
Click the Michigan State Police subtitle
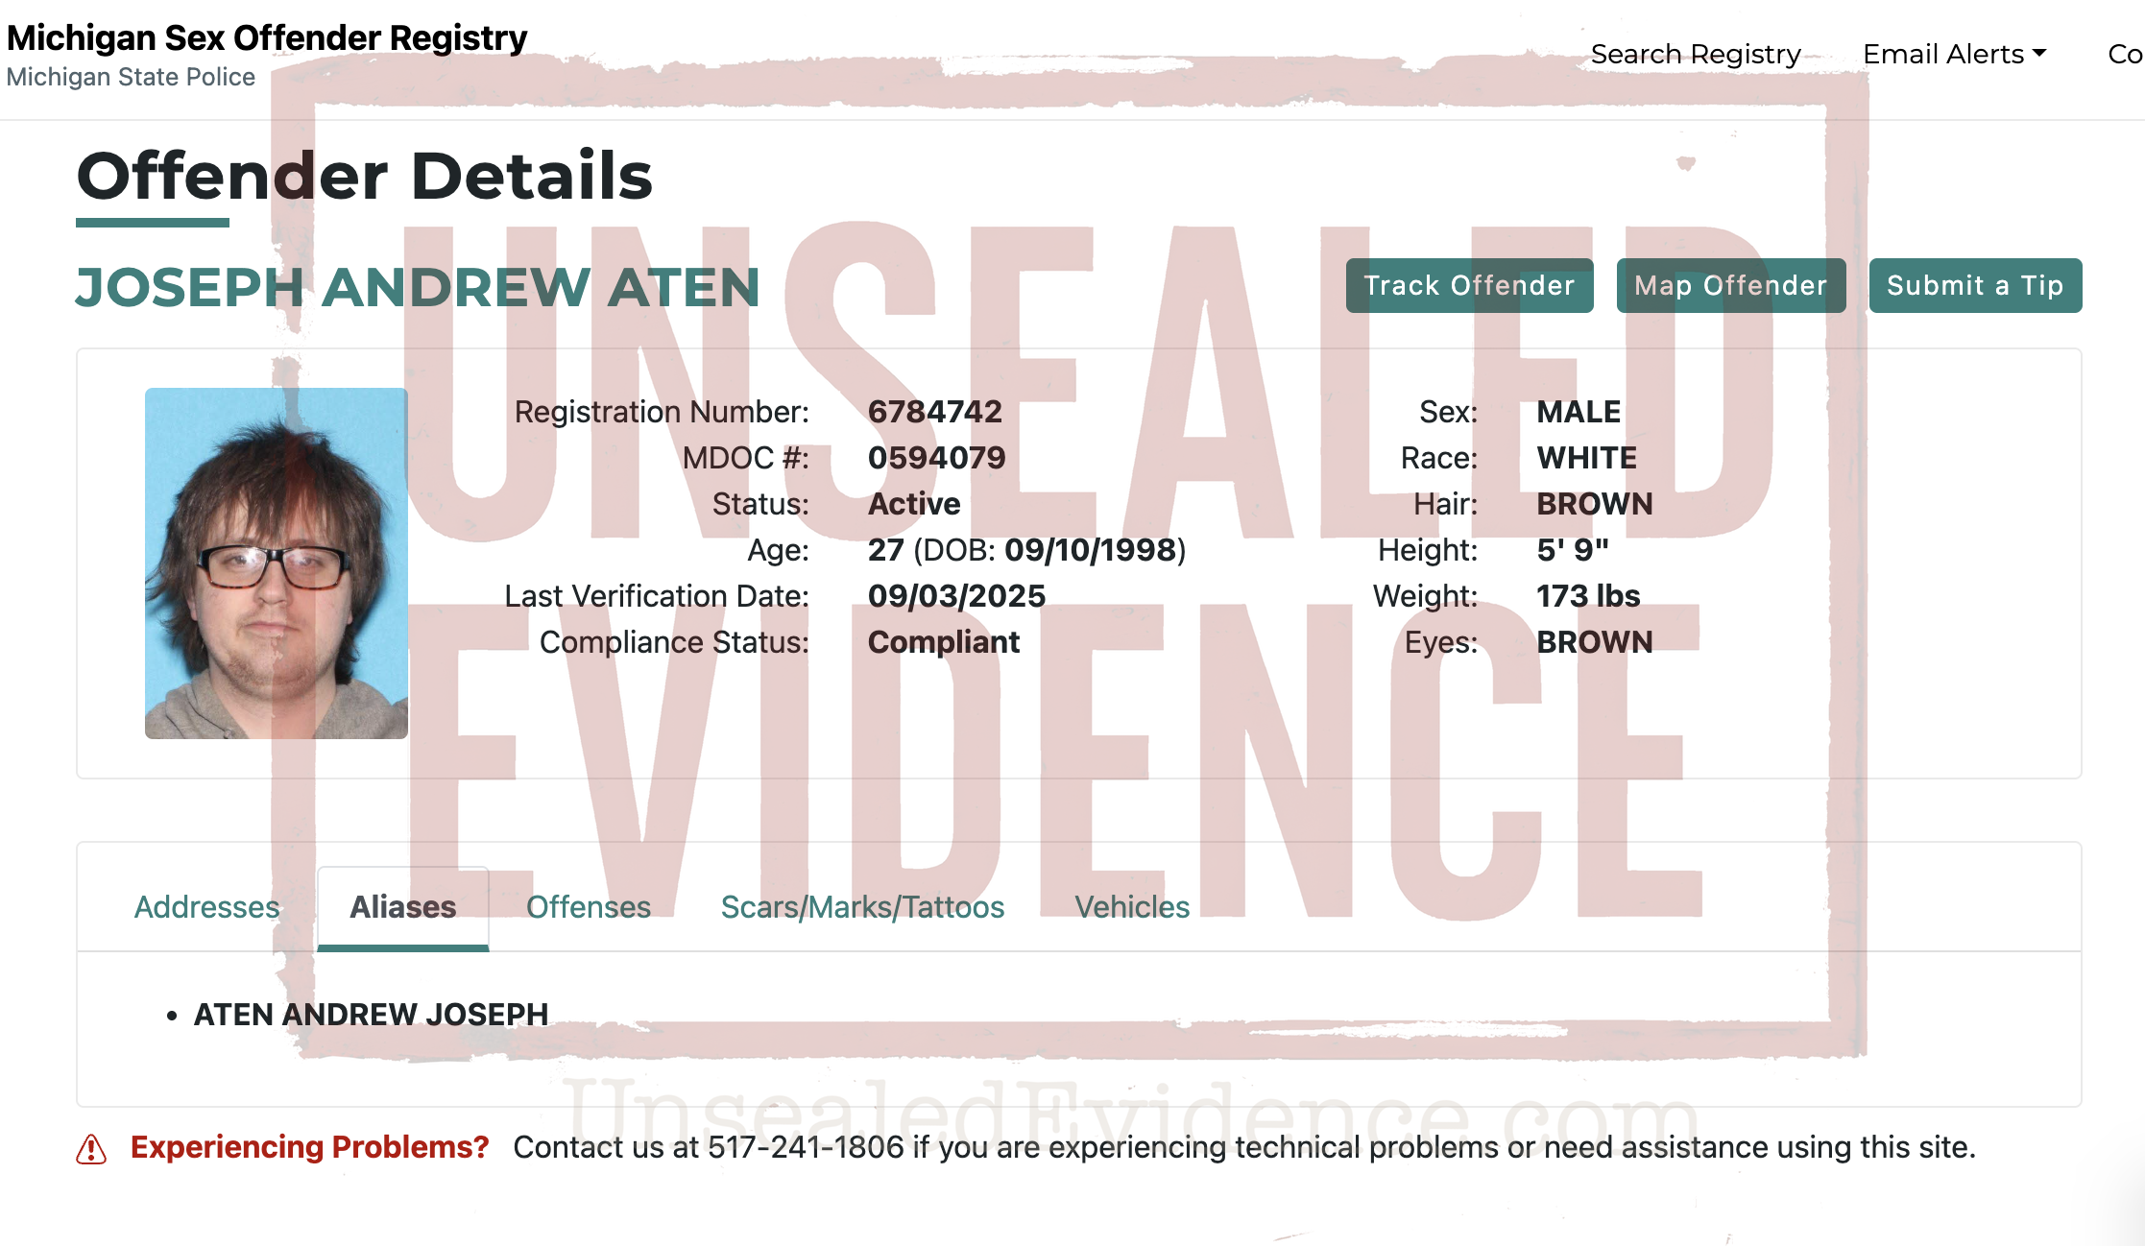pyautogui.click(x=131, y=77)
